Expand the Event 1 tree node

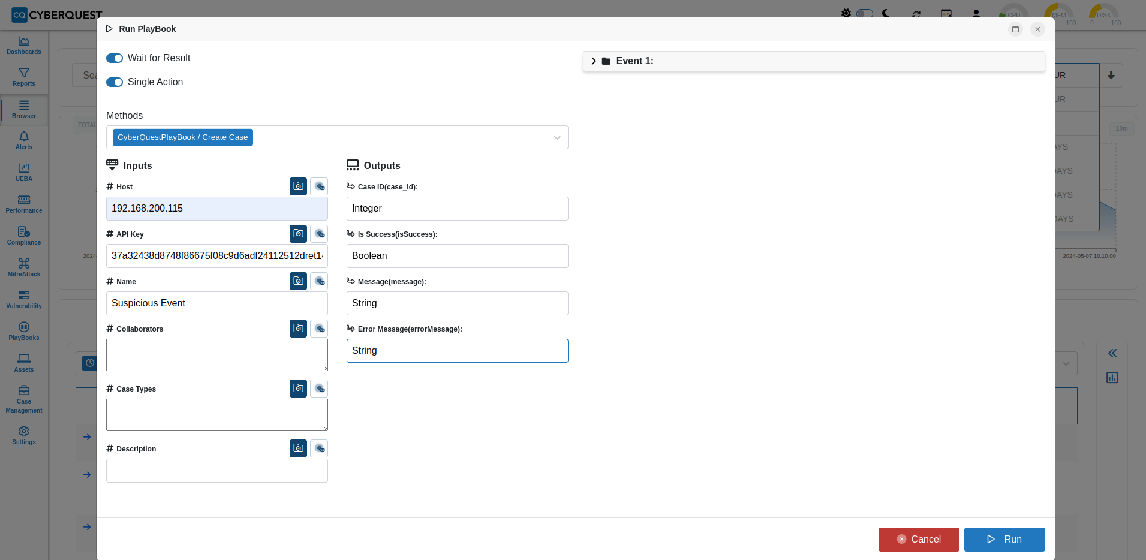tap(594, 61)
